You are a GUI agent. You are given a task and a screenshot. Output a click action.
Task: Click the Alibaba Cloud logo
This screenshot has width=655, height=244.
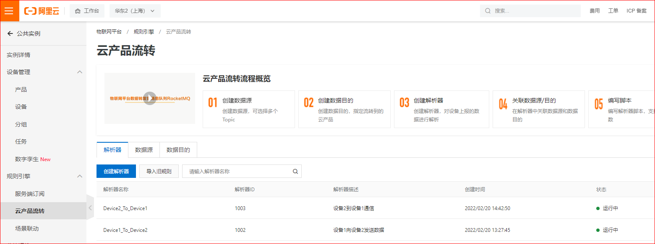pos(42,11)
